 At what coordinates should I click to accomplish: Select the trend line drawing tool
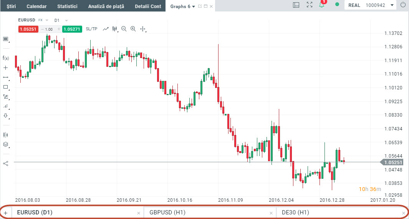tap(5, 77)
